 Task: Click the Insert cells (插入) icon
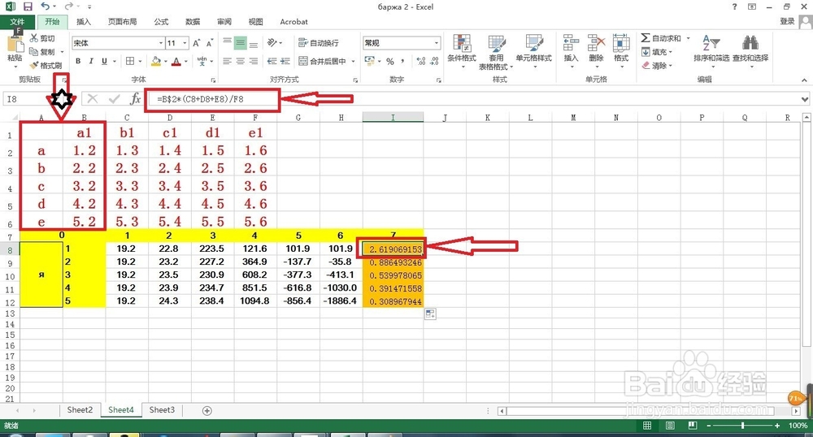571,44
